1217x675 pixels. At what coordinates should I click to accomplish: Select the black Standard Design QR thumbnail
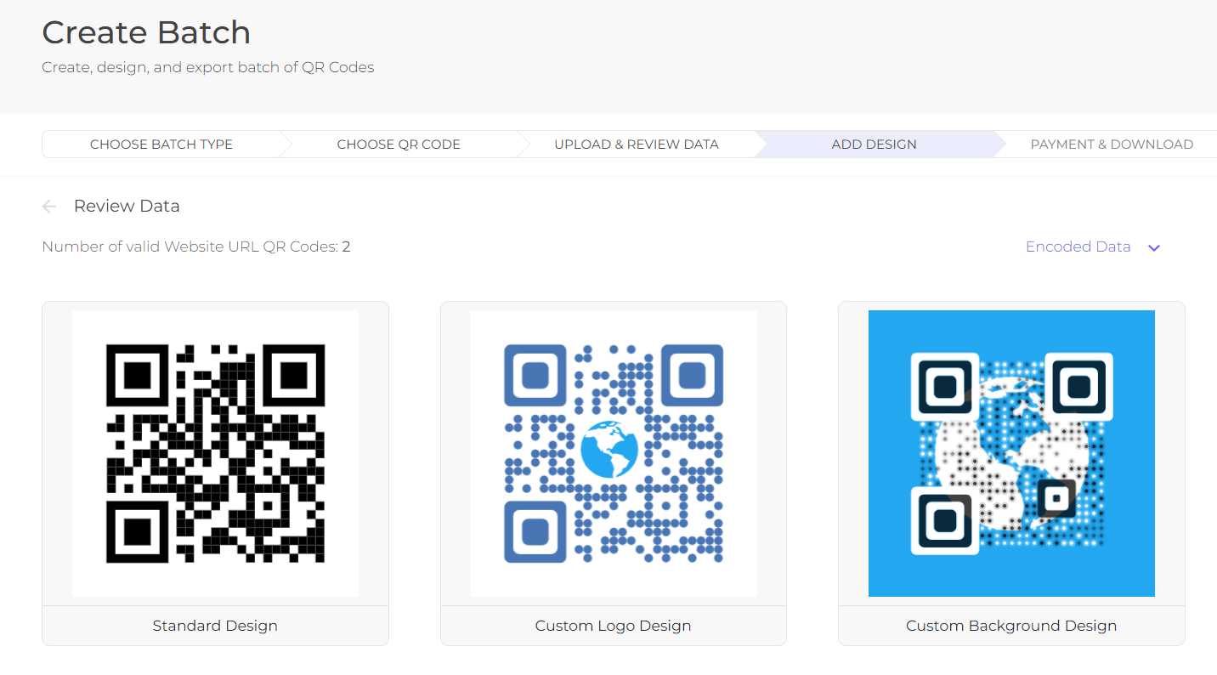coord(215,453)
